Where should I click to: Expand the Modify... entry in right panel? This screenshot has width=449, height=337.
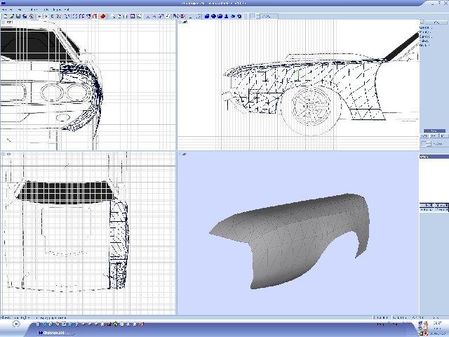pyautogui.click(x=425, y=32)
